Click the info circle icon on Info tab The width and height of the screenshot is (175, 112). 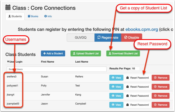(x=45, y=16)
